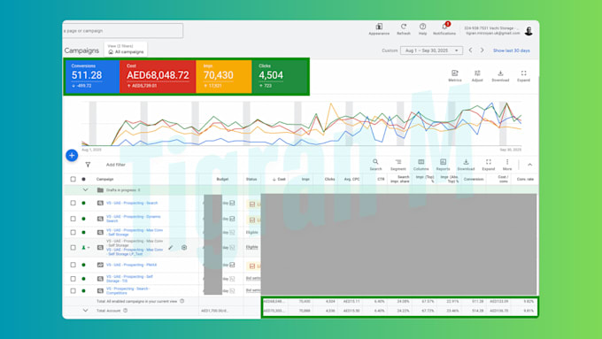
Task: Open the chart Metrics icon
Action: [455, 73]
